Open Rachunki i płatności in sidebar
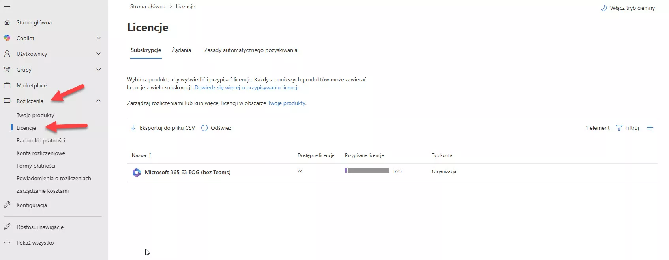This screenshot has width=669, height=260. click(41, 140)
